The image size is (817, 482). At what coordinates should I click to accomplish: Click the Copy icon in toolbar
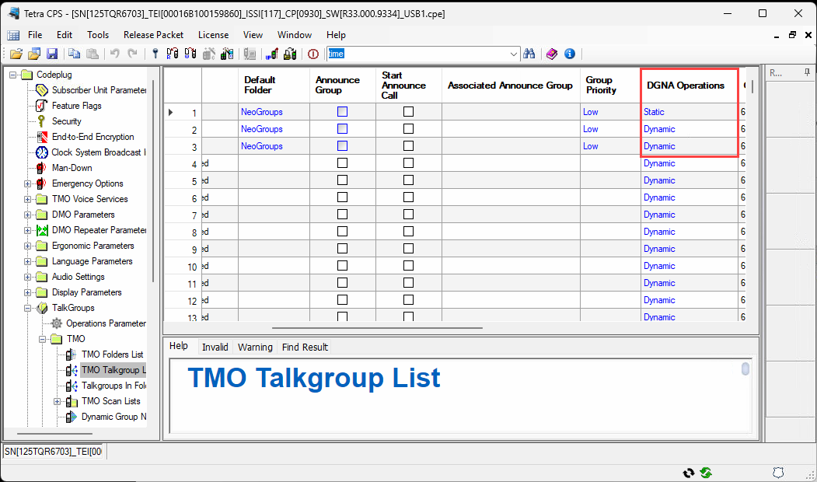click(x=75, y=54)
